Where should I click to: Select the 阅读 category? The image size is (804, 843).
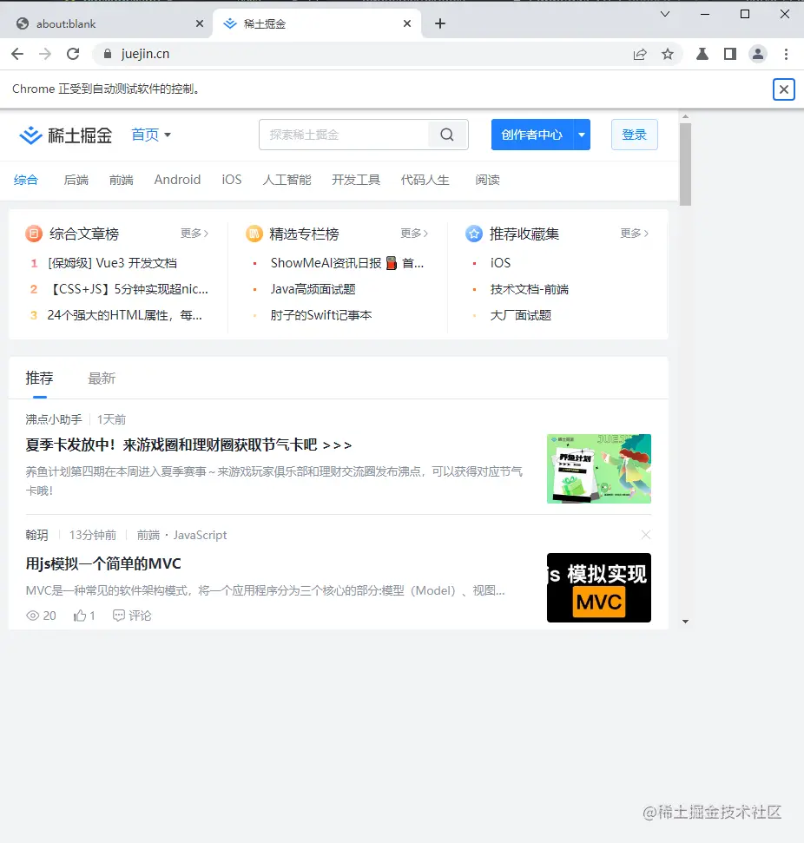pyautogui.click(x=487, y=180)
